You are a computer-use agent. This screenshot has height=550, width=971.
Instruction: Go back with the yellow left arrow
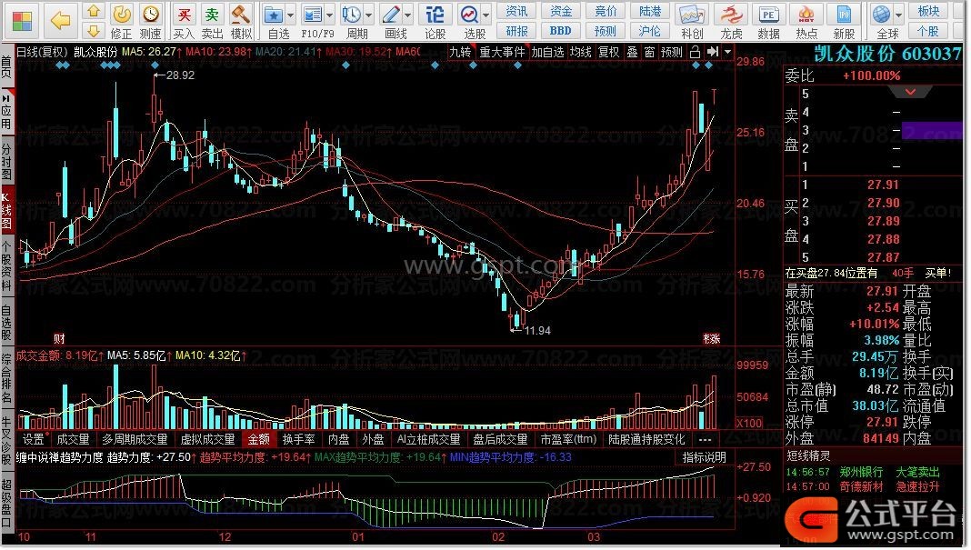click(x=60, y=20)
